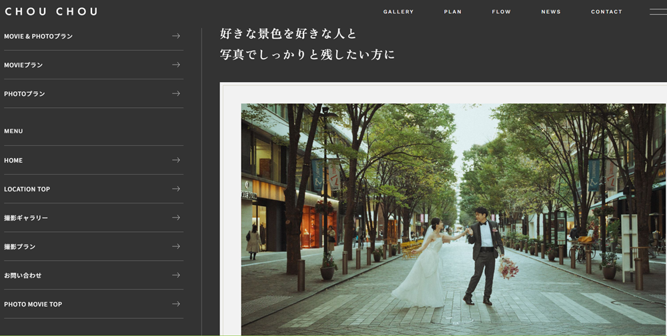Open NEWS in top navigation
Screen dimensions: 667x336
click(550, 12)
